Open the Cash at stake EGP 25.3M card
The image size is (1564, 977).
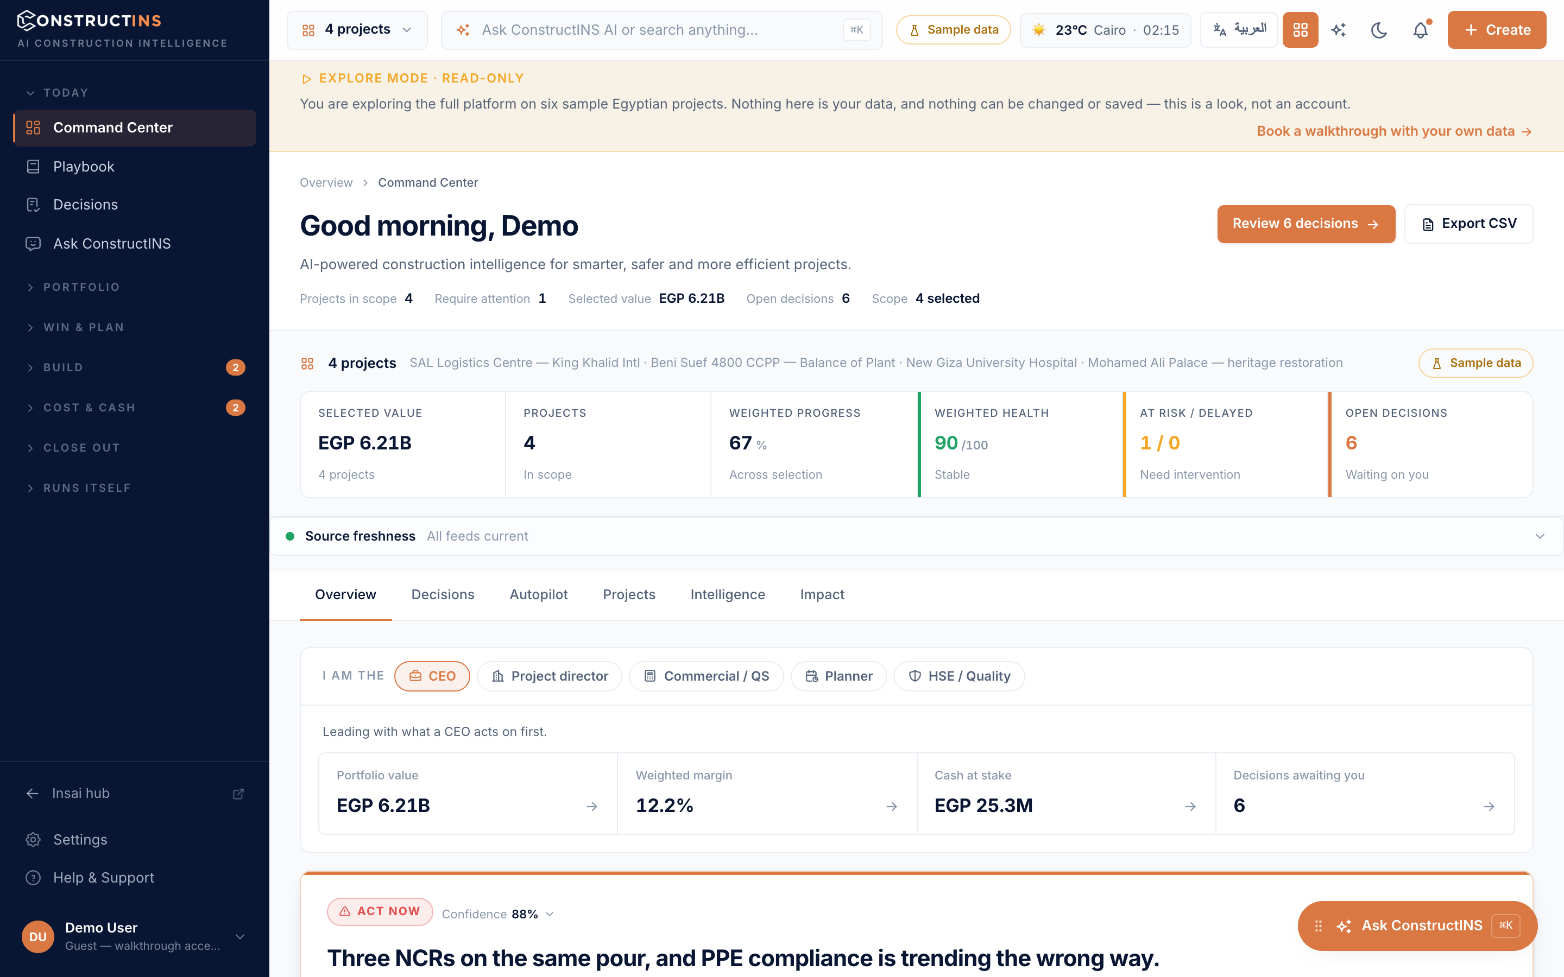1065,793
